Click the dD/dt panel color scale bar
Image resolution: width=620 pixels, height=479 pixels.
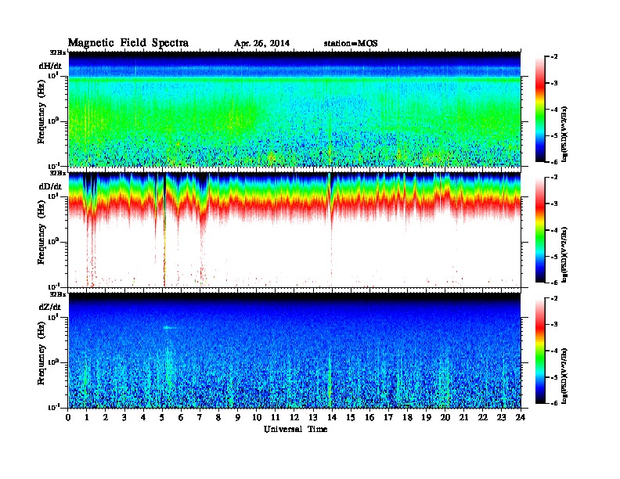[540, 229]
